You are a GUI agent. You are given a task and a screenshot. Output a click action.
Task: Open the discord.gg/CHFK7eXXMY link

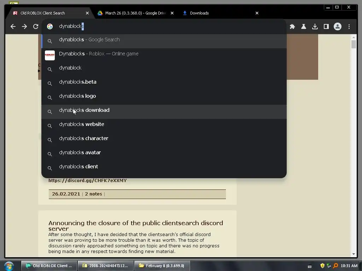88,180
